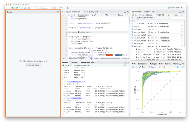Screen dimensions: 191x124
Task: Click the Find/Replace magnifier in editor toolbar
Action: click(x=92, y=15)
